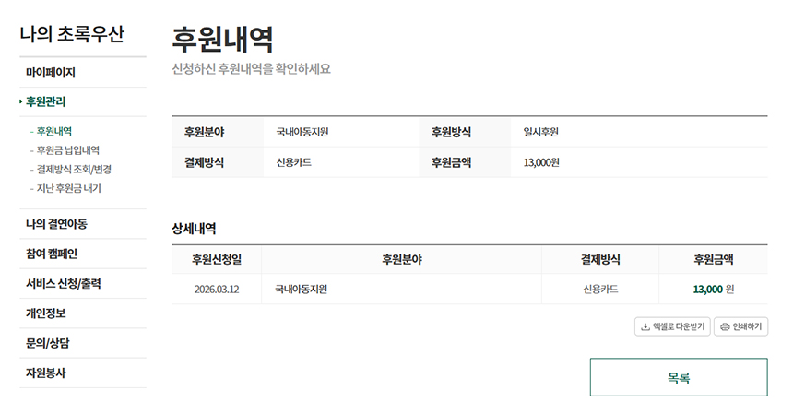793x414 pixels.
Task: Navigate to 개인정보 menu
Action: pos(46,313)
